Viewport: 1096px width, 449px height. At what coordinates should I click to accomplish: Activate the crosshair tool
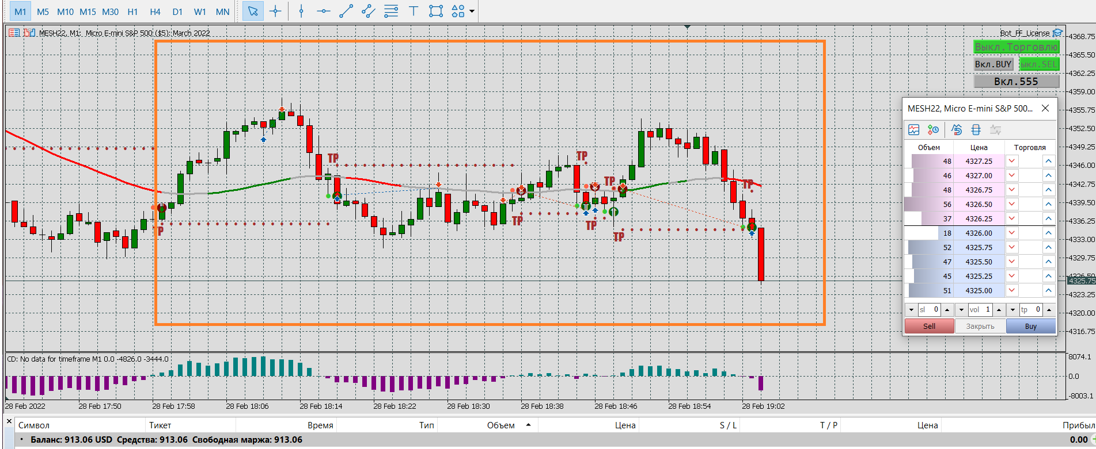(275, 11)
